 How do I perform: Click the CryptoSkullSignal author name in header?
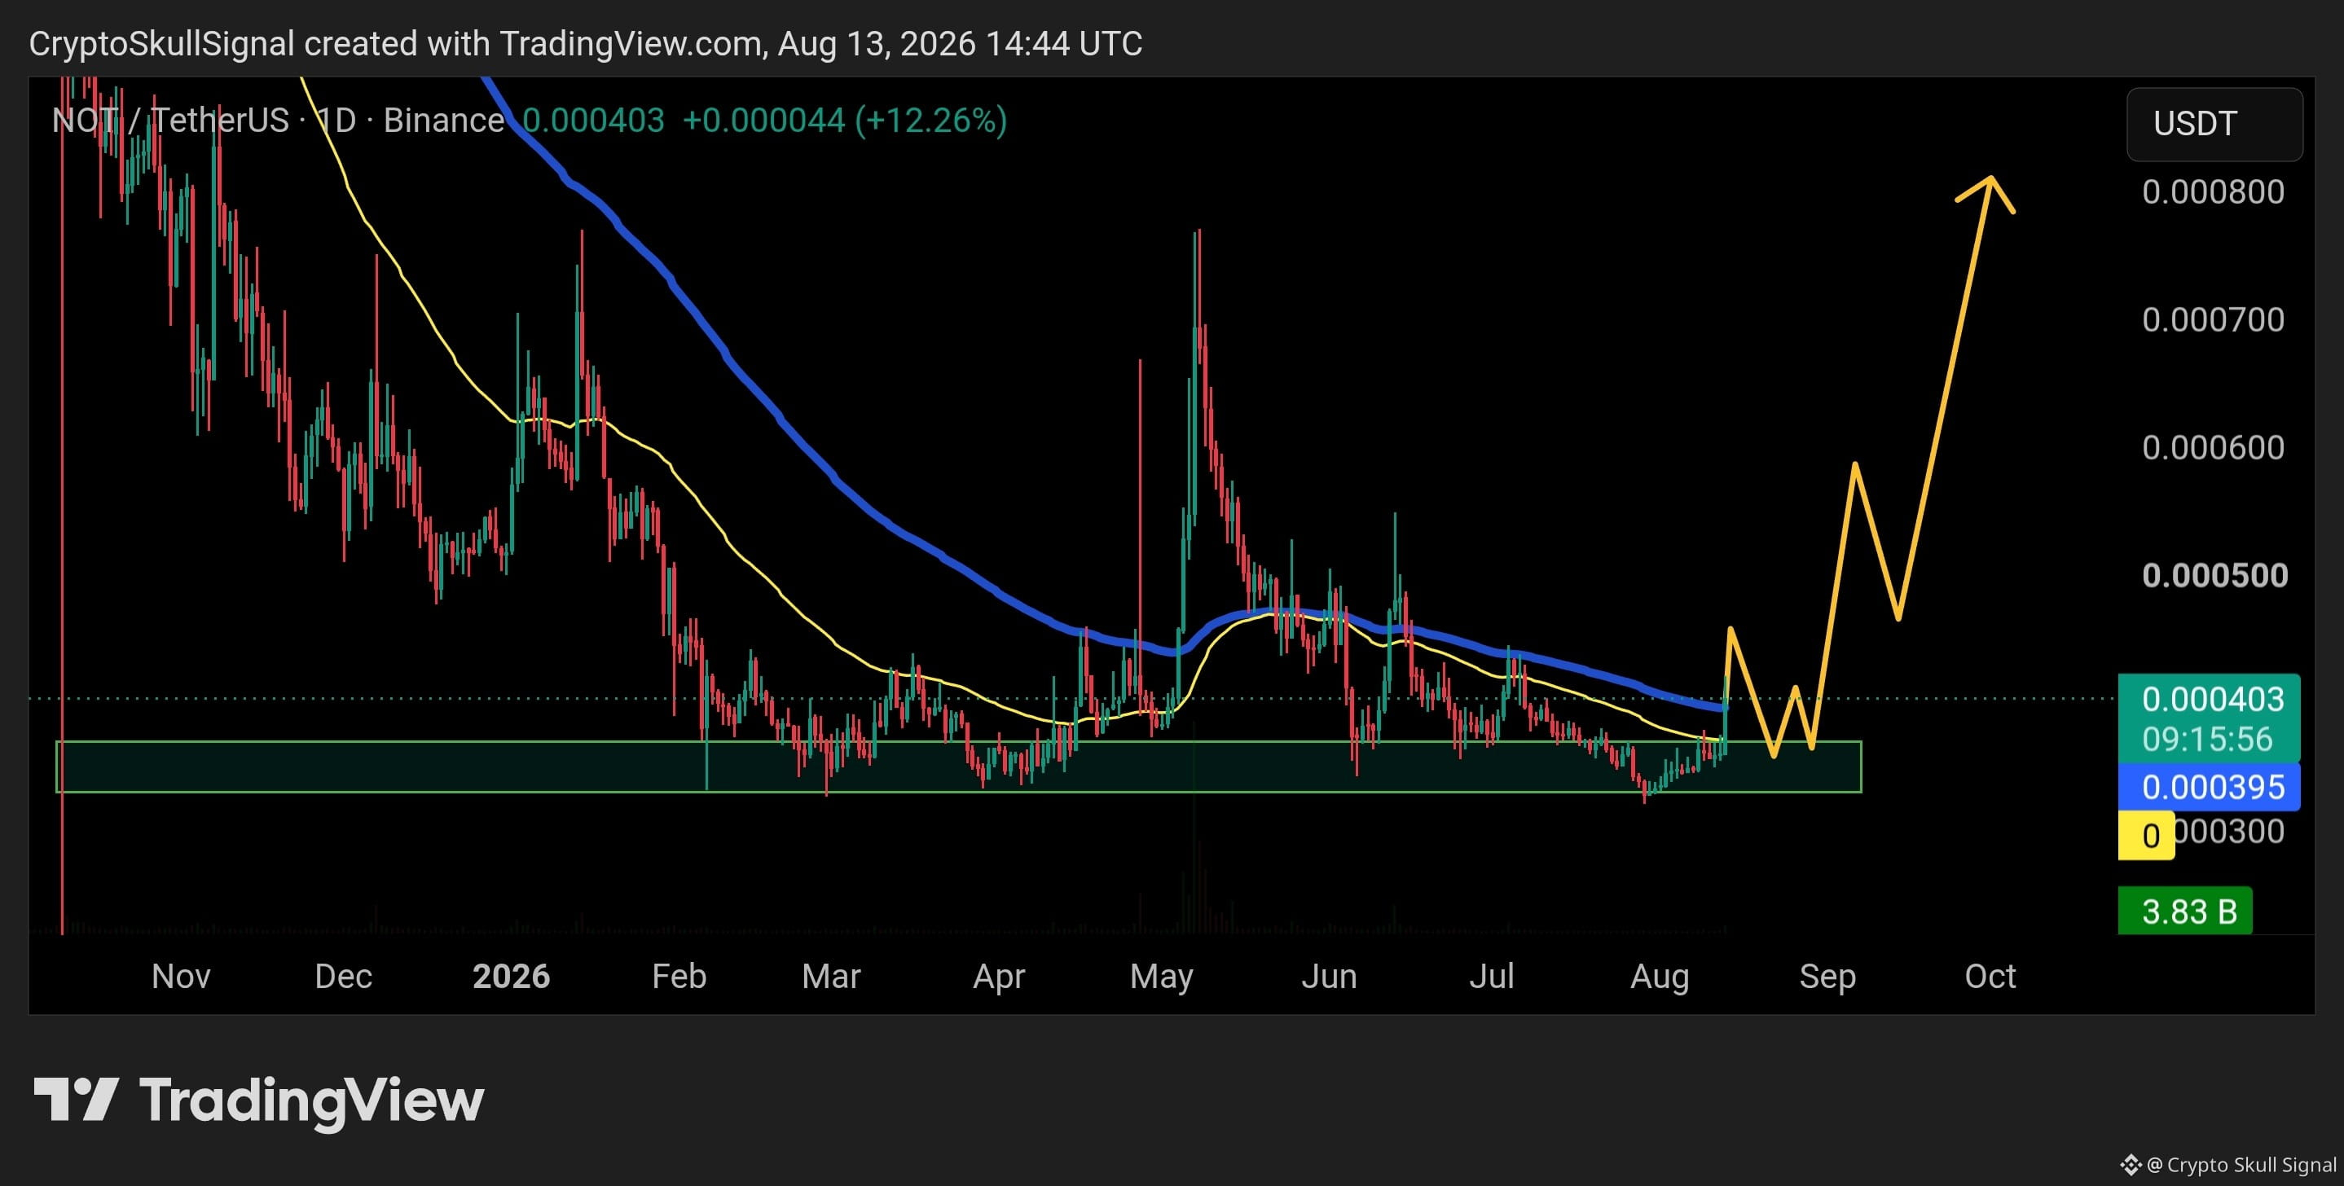point(162,44)
